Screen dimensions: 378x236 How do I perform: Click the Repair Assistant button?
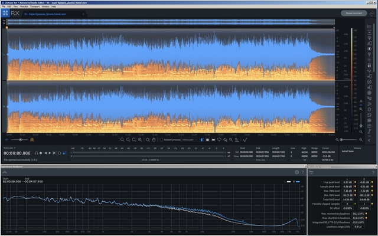coord(354,13)
